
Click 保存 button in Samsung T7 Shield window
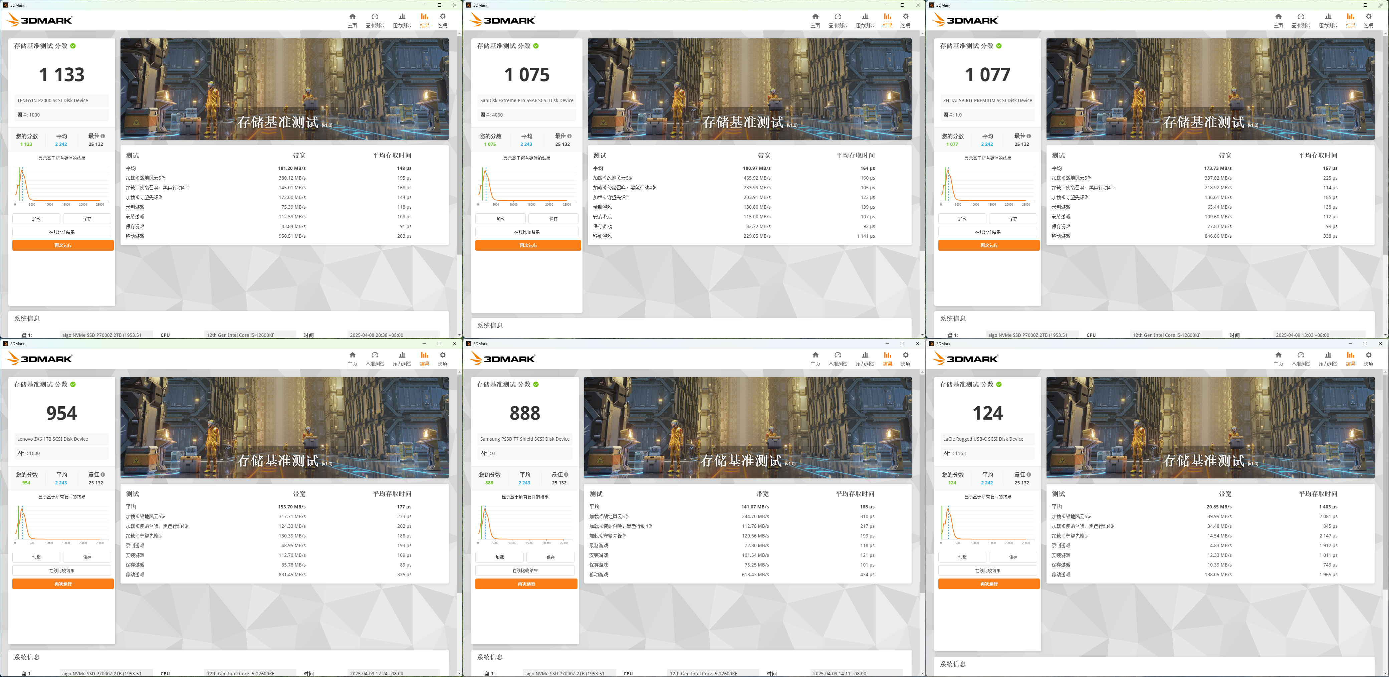click(x=550, y=557)
